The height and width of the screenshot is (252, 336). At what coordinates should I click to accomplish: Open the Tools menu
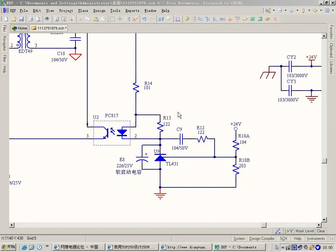coord(115,10)
